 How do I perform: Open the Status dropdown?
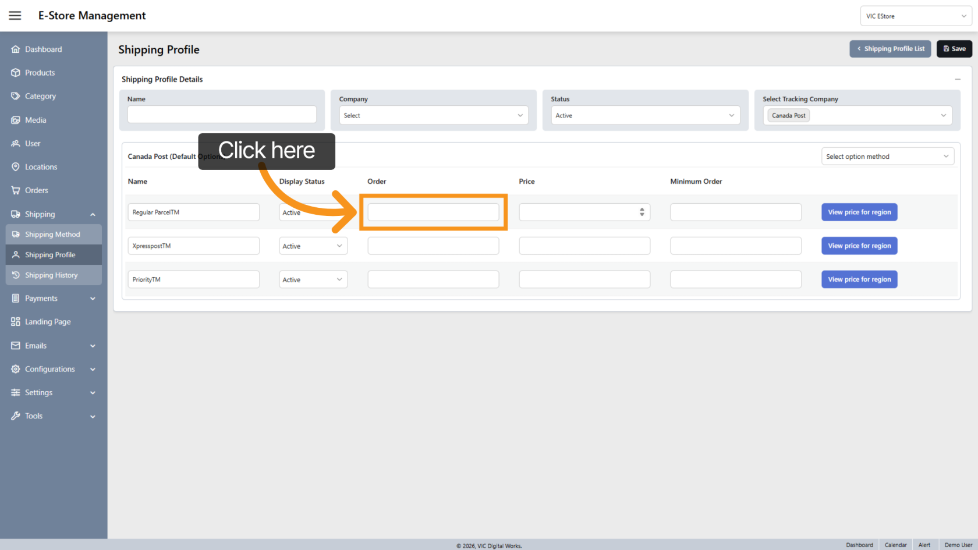click(645, 115)
